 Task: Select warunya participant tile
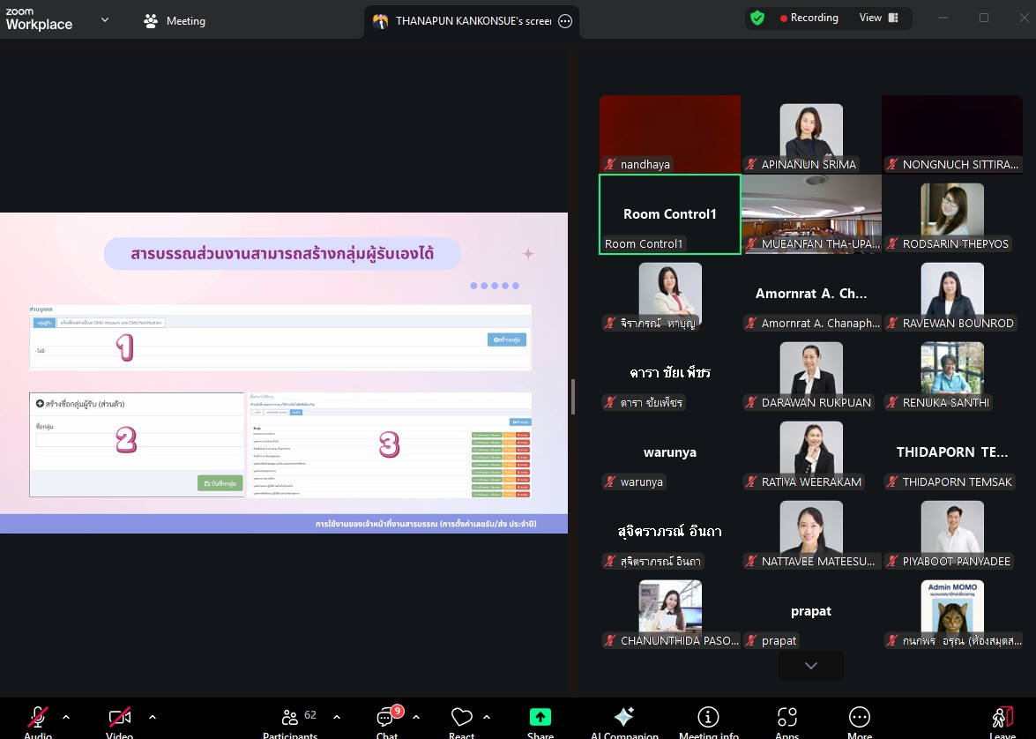click(670, 452)
